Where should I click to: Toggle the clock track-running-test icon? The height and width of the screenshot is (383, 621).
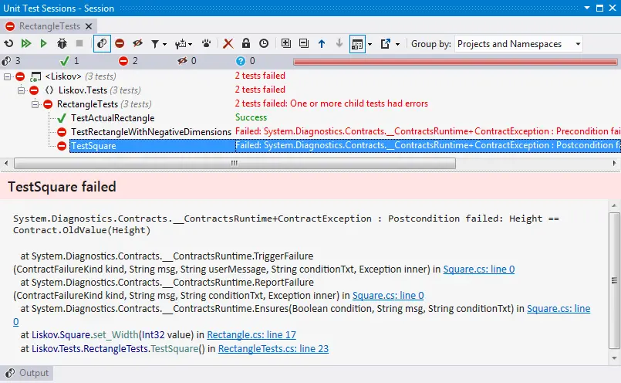264,43
